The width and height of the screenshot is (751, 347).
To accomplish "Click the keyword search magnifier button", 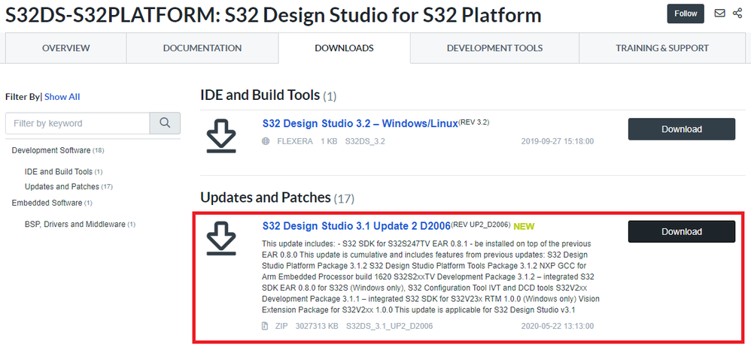I will [166, 123].
